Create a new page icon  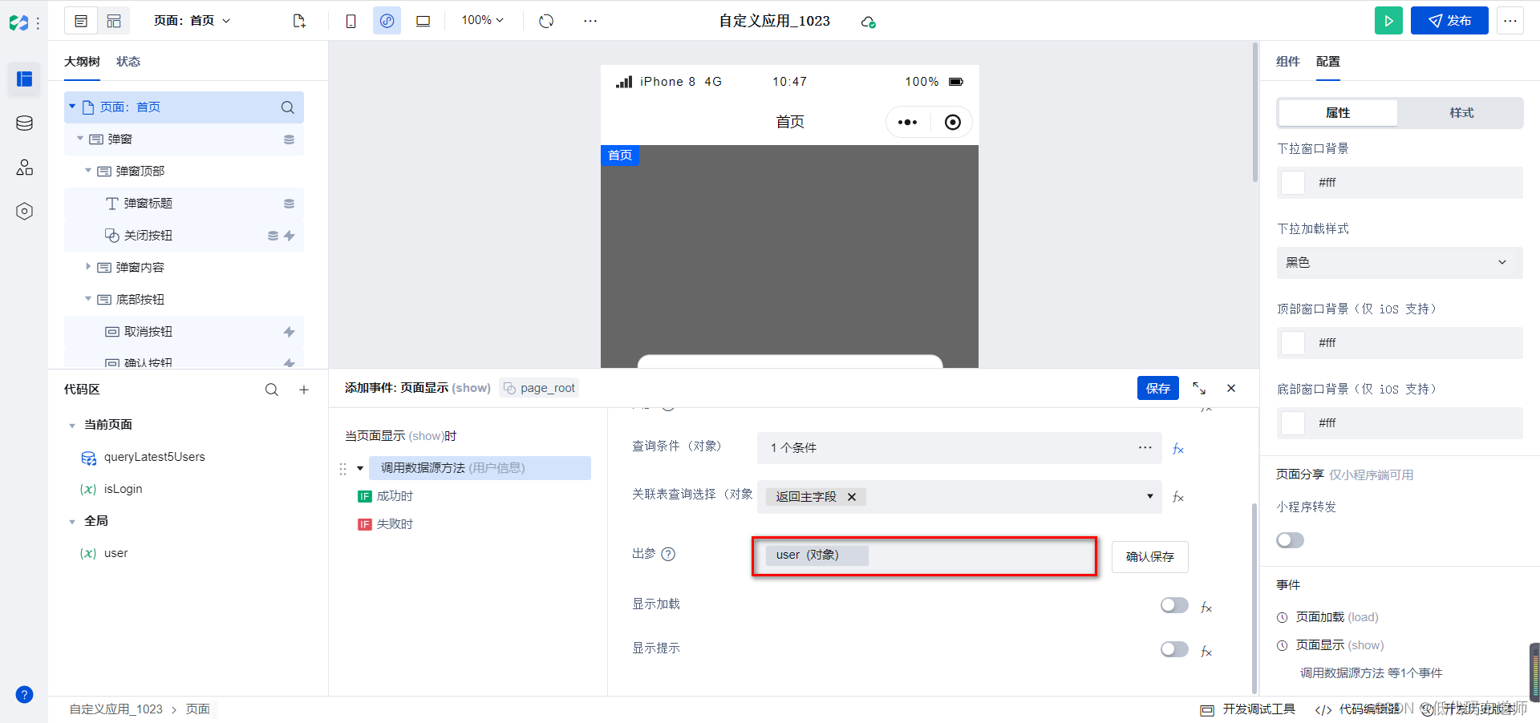(299, 21)
